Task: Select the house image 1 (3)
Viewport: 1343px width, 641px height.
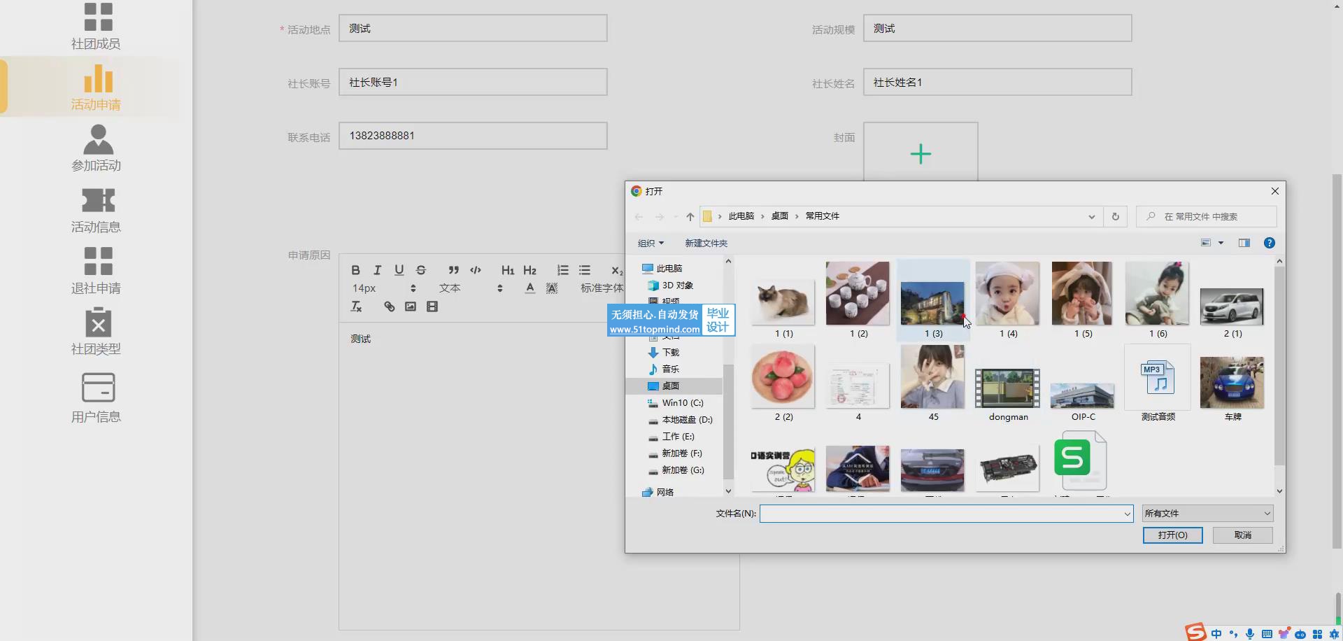Action: [x=932, y=301]
